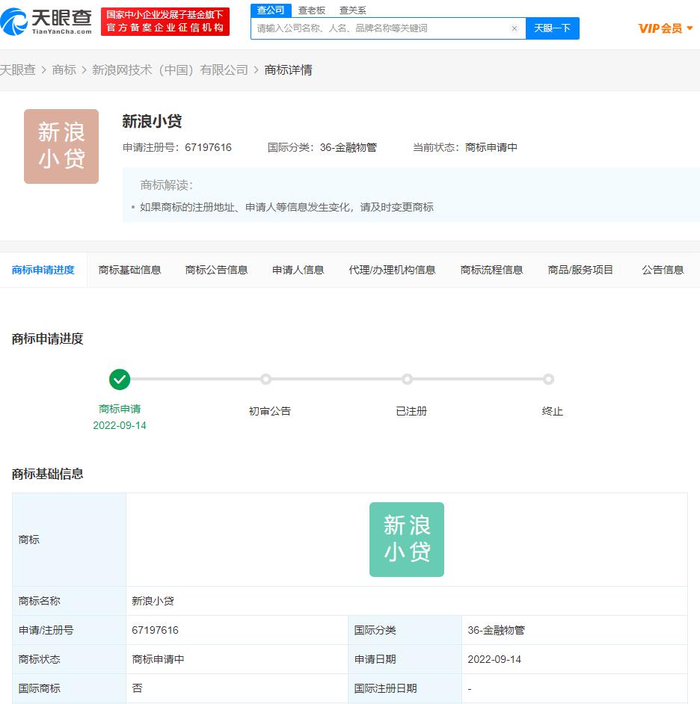Viewport: 700px width, 704px height.
Task: Select the 查关系 search tab
Action: click(353, 10)
